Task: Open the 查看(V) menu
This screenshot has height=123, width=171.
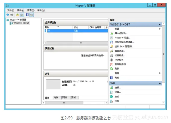Action: [x=31, y=10]
